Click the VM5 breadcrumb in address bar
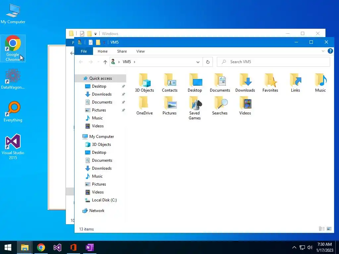 (x=127, y=62)
